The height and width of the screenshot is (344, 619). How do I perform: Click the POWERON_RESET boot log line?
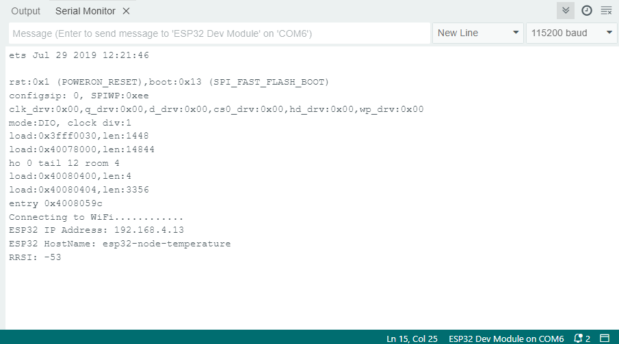[x=169, y=82]
